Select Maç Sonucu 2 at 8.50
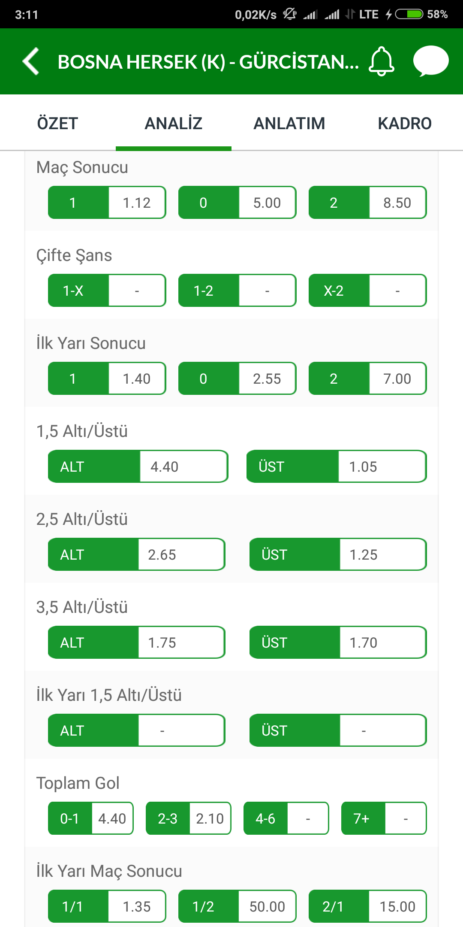The image size is (463, 927). pyautogui.click(x=368, y=203)
